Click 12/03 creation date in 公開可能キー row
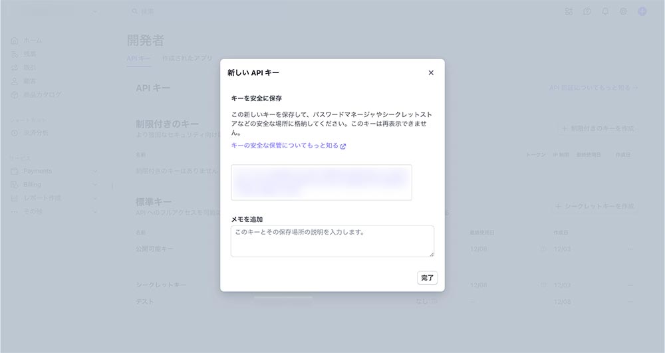665x353 pixels. tap(562, 249)
